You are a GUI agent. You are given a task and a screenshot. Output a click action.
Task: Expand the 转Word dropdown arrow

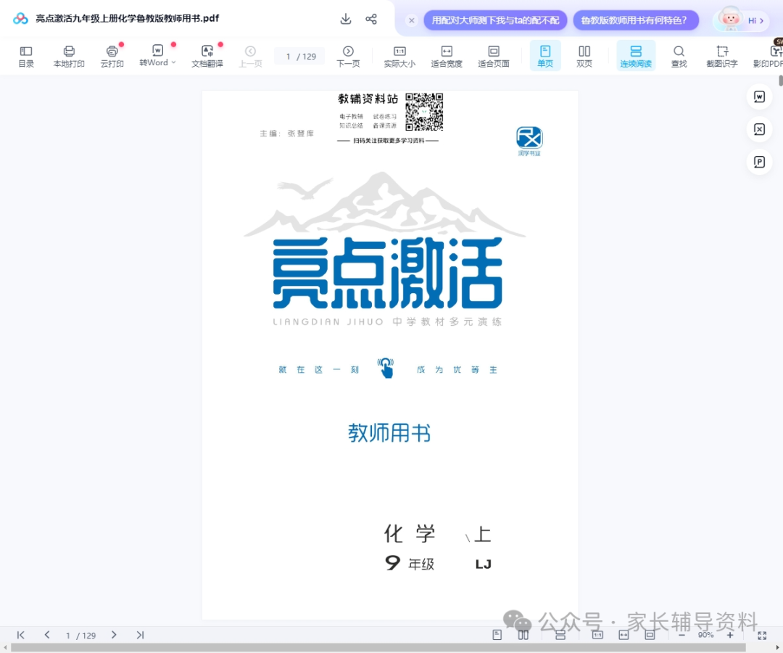tap(173, 62)
